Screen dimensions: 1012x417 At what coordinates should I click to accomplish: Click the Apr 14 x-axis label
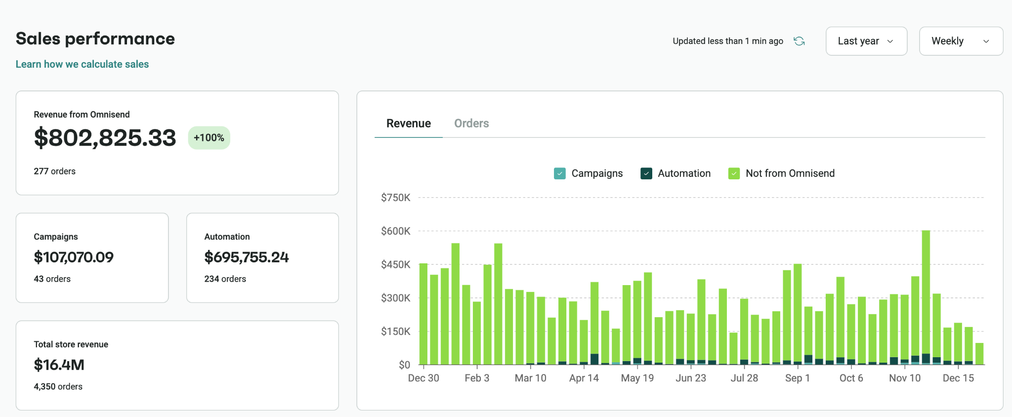(x=584, y=378)
